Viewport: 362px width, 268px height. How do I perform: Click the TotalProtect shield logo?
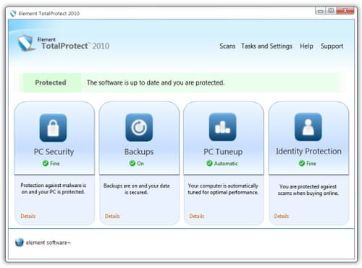click(x=26, y=43)
